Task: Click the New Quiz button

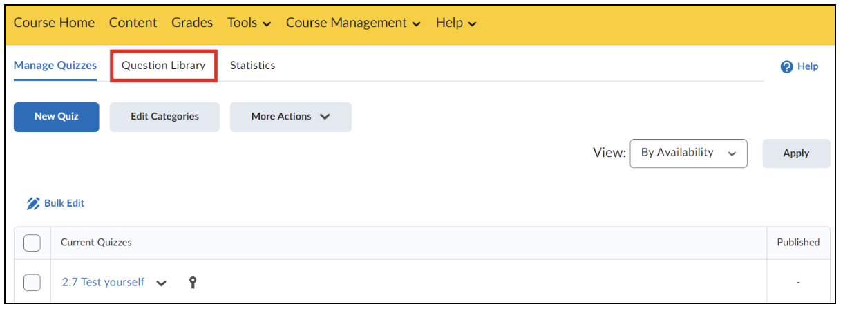Action: (x=57, y=117)
